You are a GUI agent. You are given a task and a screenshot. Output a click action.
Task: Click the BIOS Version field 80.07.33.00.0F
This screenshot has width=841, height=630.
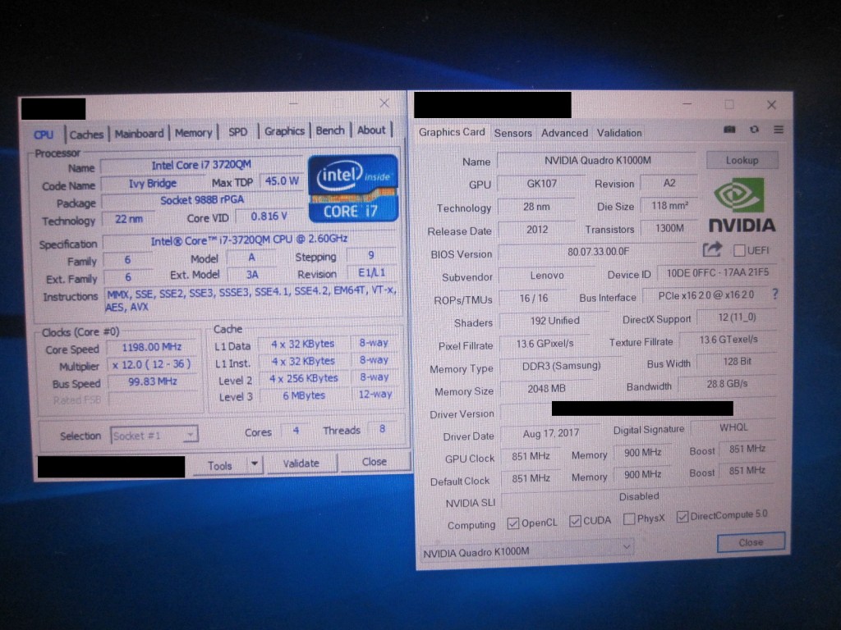598,252
